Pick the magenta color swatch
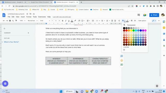This screenshot has width=166, height=93. [146, 30]
